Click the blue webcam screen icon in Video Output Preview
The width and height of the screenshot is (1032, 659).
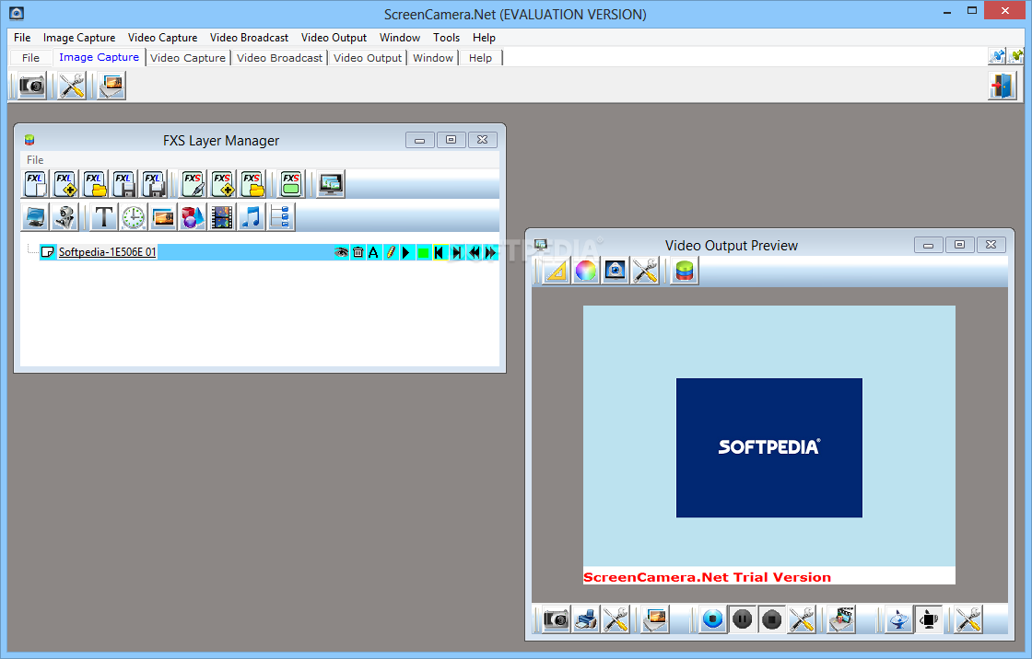[x=616, y=271]
